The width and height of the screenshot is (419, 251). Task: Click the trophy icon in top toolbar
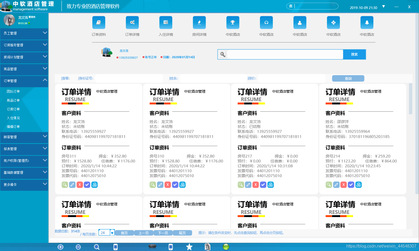(233, 23)
